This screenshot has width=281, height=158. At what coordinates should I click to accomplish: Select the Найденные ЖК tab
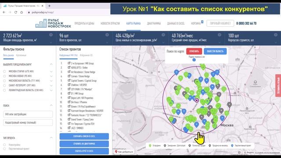click(68, 55)
